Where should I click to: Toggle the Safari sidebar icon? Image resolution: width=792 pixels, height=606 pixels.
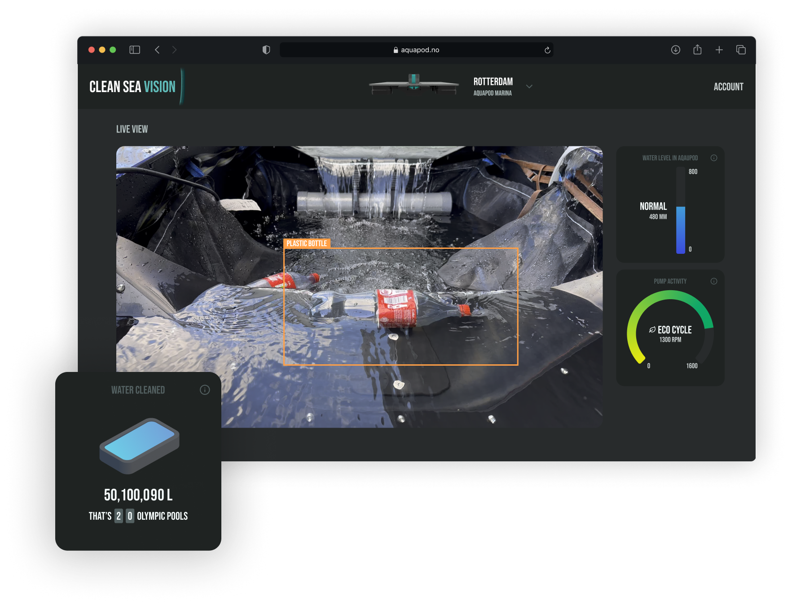click(x=135, y=50)
